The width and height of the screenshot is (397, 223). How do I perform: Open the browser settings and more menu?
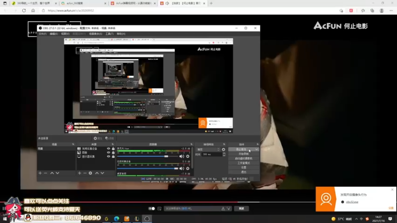(391, 10)
